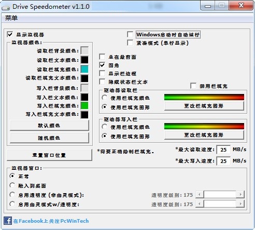Uncheck the 显示监视器 checkbox
Viewport: 255px width, 230px height.
[x=10, y=34]
